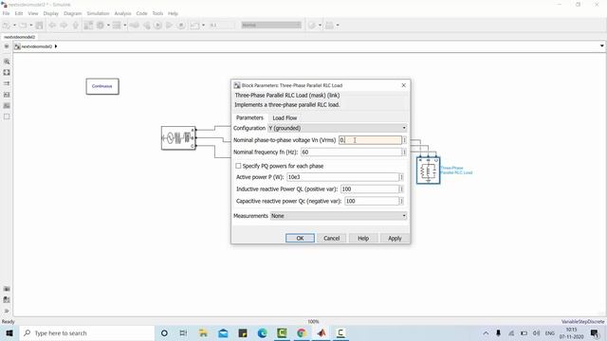607x341 pixels.
Task: Click the Image icon in left palette
Action: pos(7,105)
